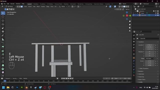The height and width of the screenshot is (90, 160).
Task: Click the Location X value field
Action: tap(149, 45)
